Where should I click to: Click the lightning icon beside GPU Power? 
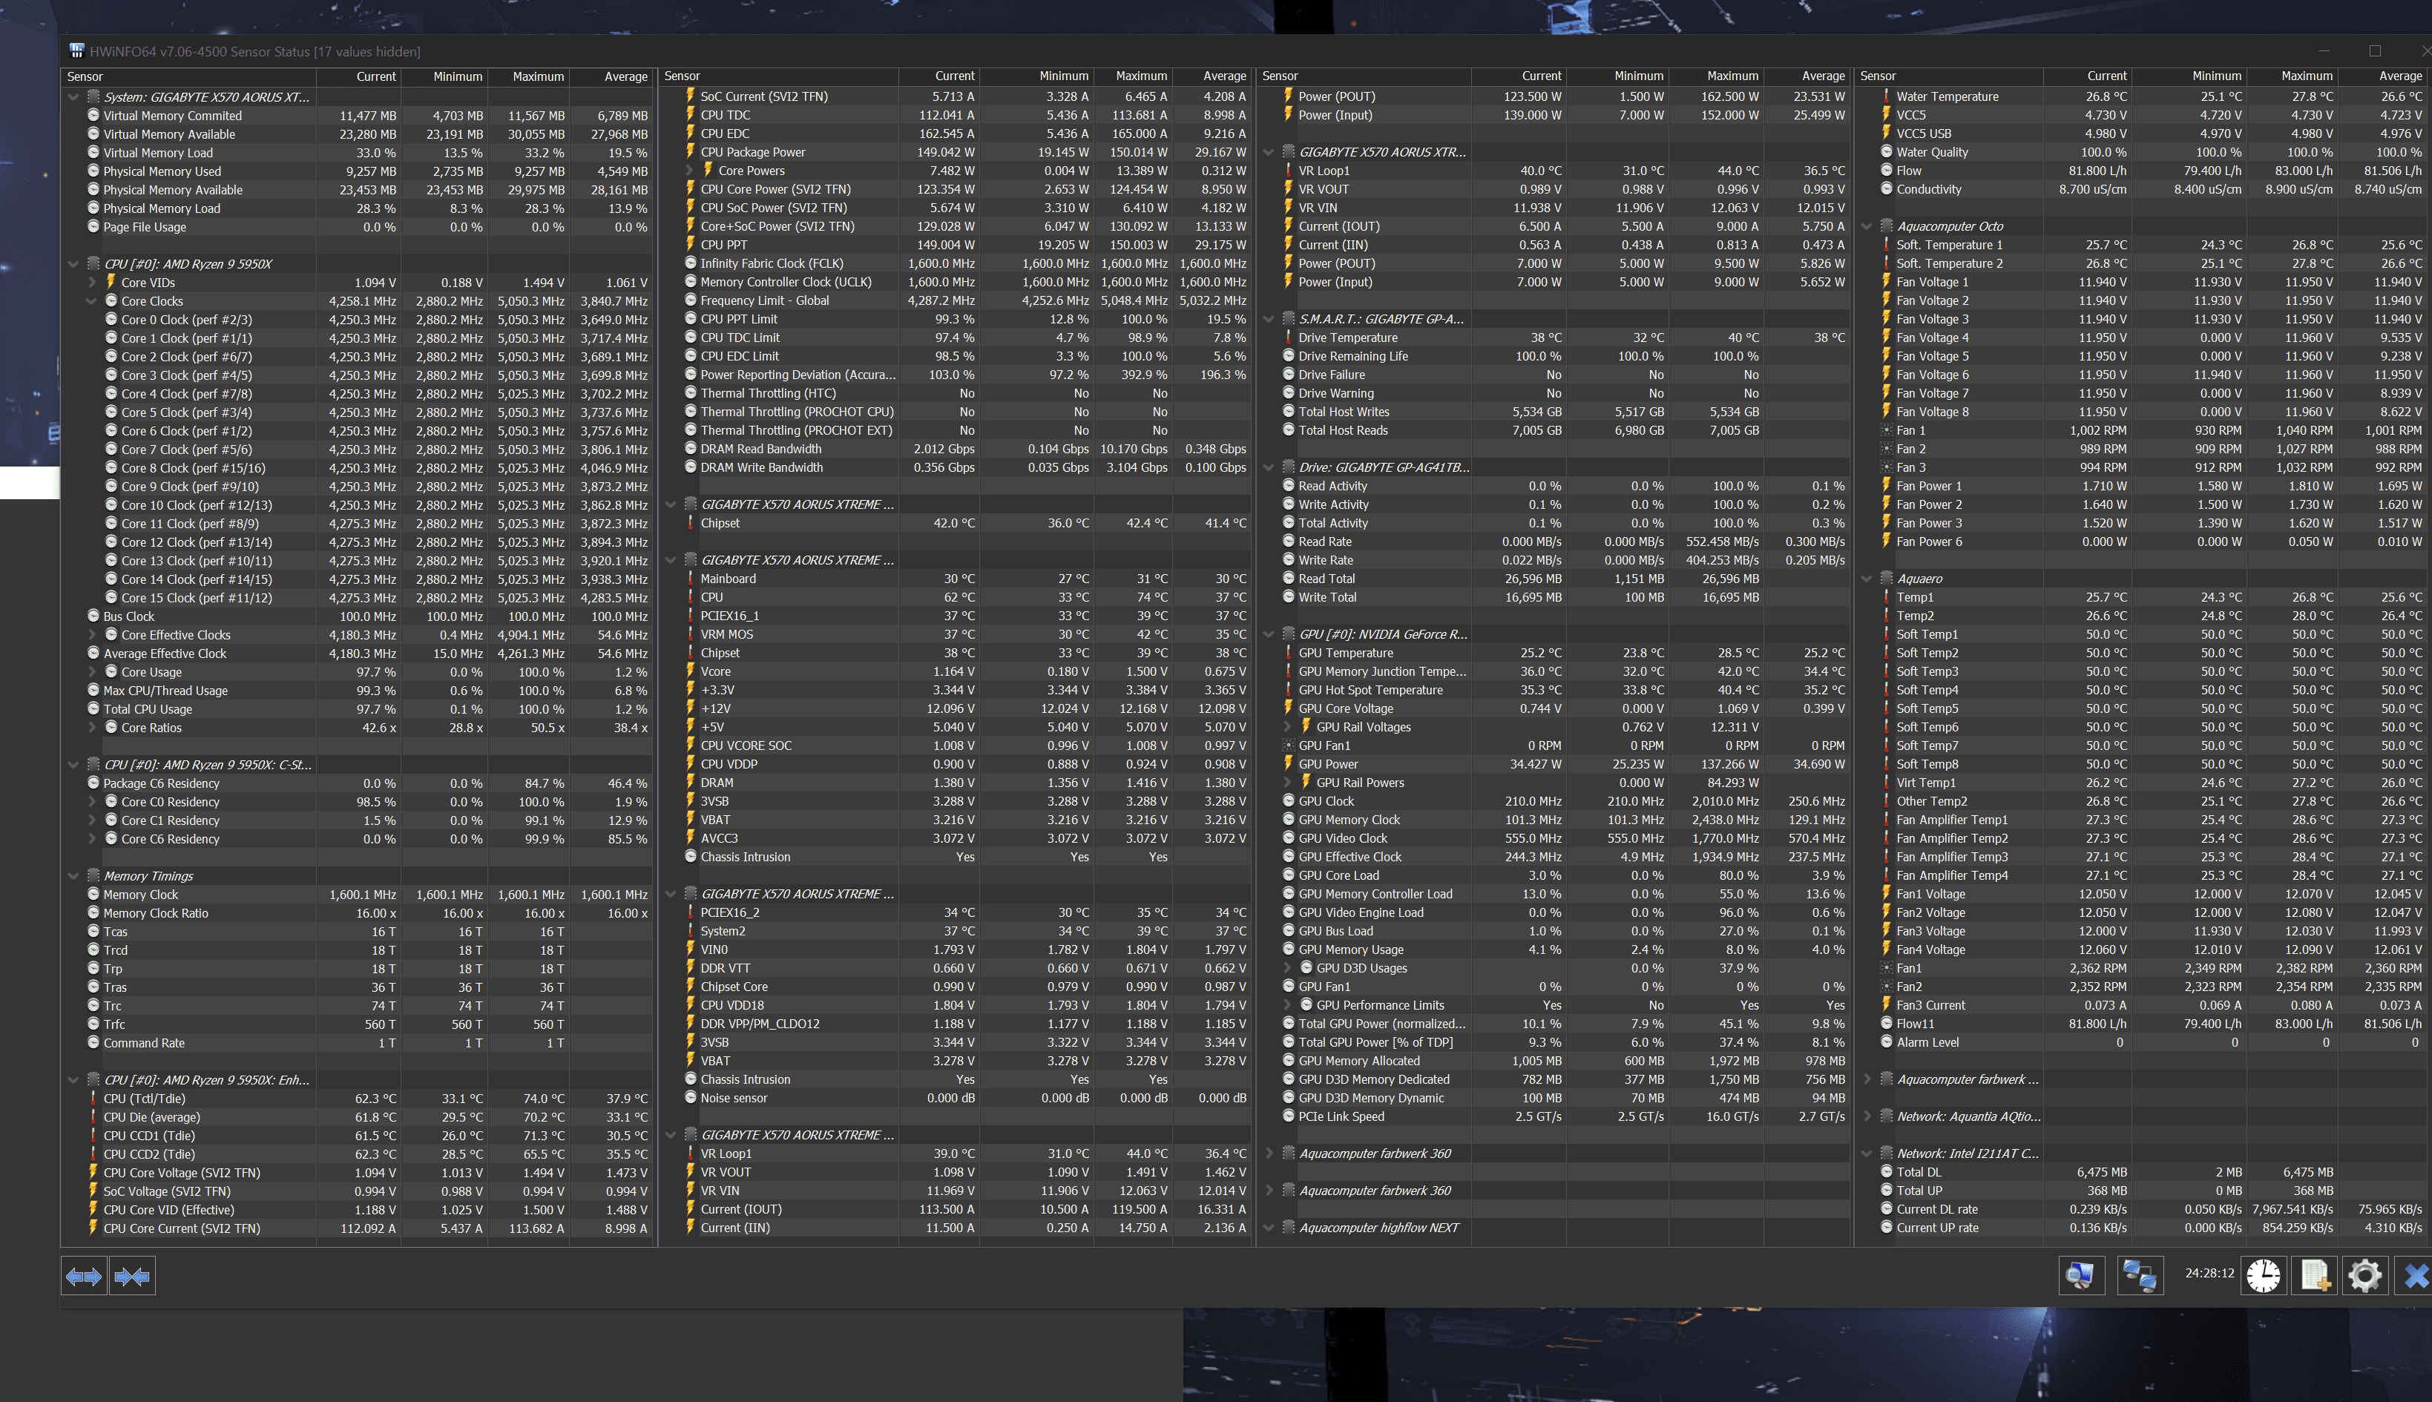pyautogui.click(x=1288, y=763)
